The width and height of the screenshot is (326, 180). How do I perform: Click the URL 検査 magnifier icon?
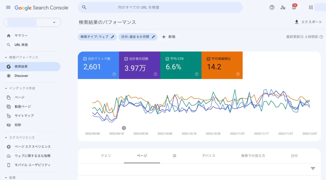[9, 45]
